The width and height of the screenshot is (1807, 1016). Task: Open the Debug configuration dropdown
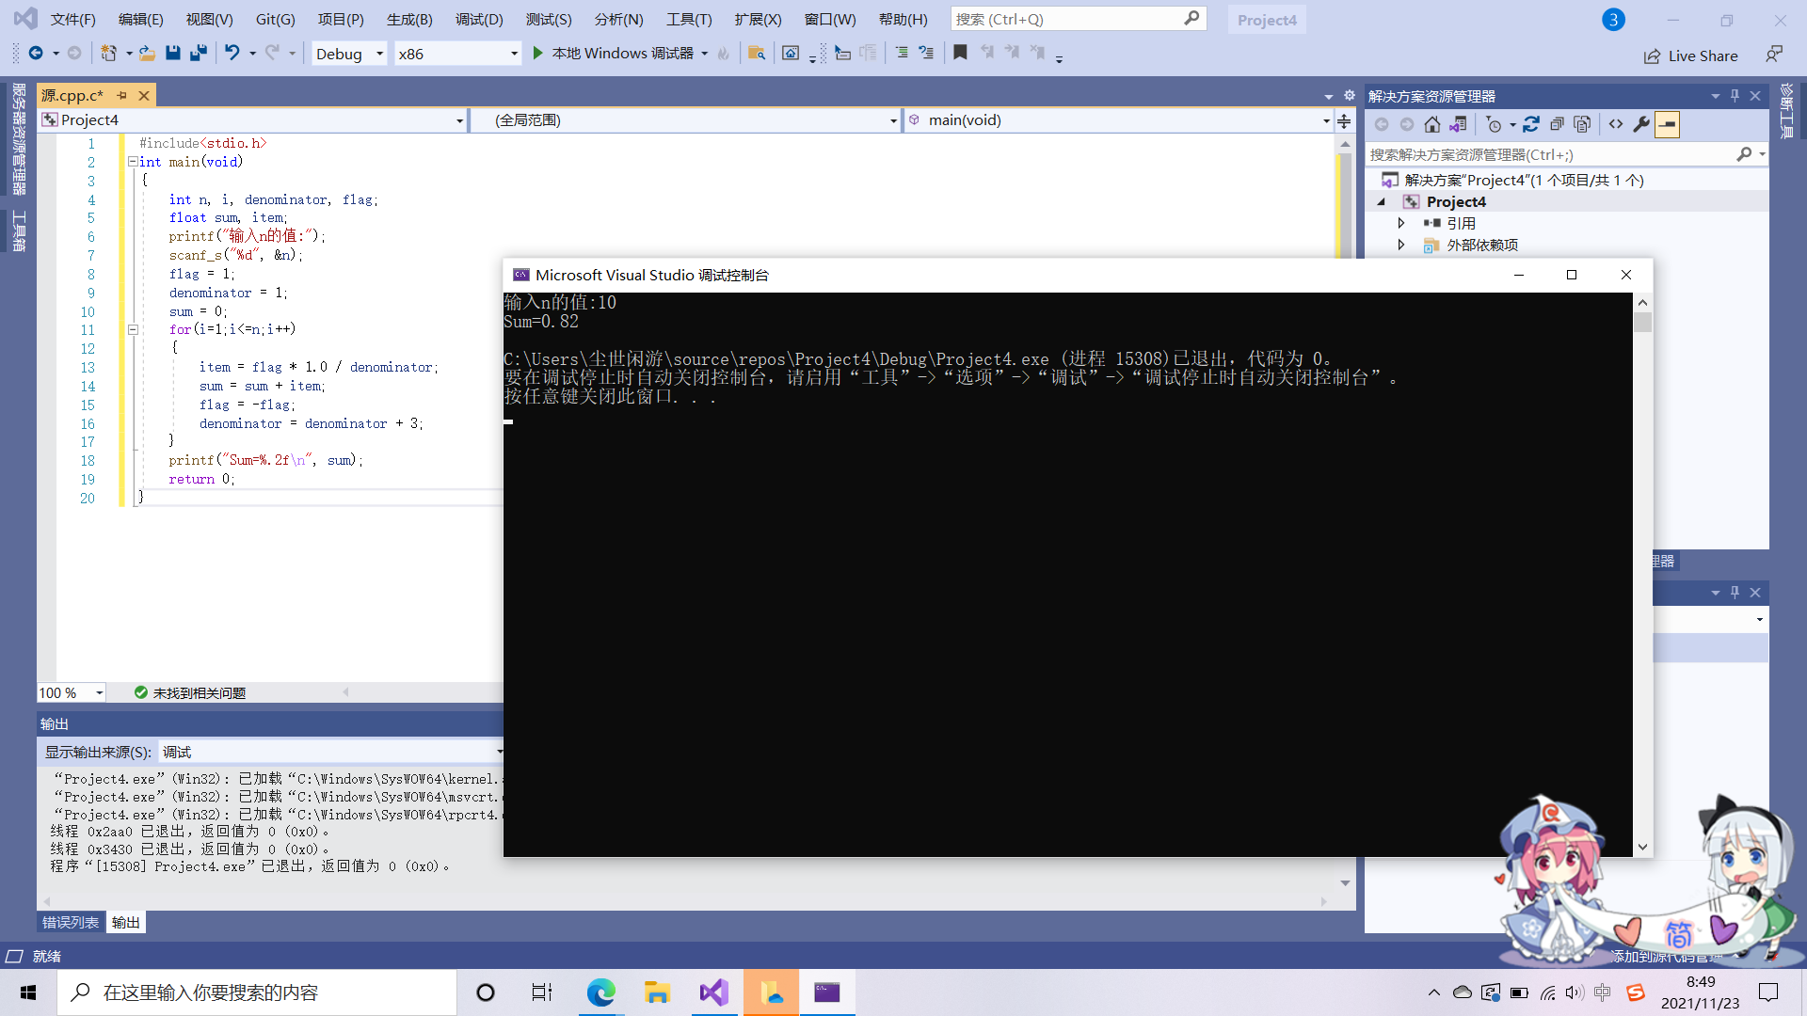[x=379, y=54]
